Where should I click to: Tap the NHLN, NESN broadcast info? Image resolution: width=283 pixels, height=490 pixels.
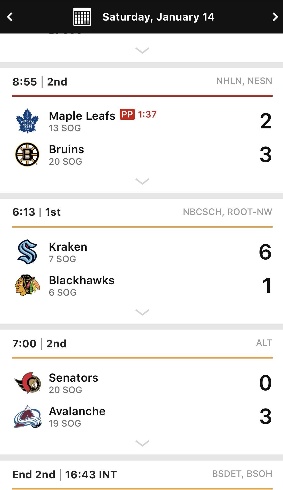244,81
